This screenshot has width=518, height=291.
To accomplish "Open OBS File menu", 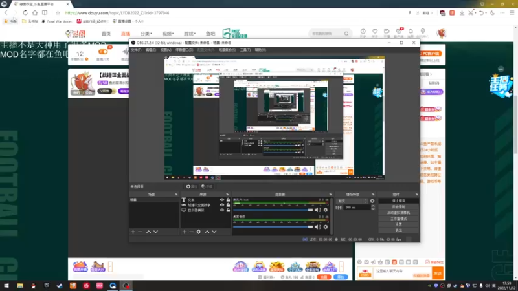I will point(136,50).
